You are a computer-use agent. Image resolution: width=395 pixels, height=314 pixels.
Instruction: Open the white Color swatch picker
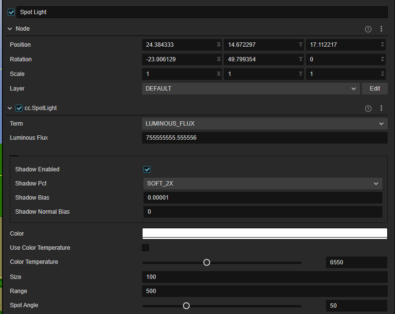click(265, 234)
